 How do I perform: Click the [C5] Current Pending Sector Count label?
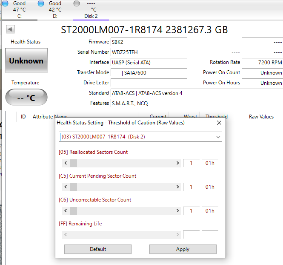(x=97, y=176)
